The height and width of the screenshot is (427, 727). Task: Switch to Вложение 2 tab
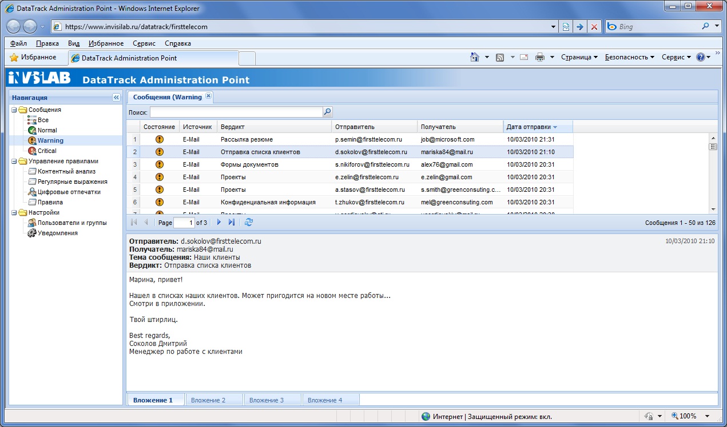[x=208, y=400]
